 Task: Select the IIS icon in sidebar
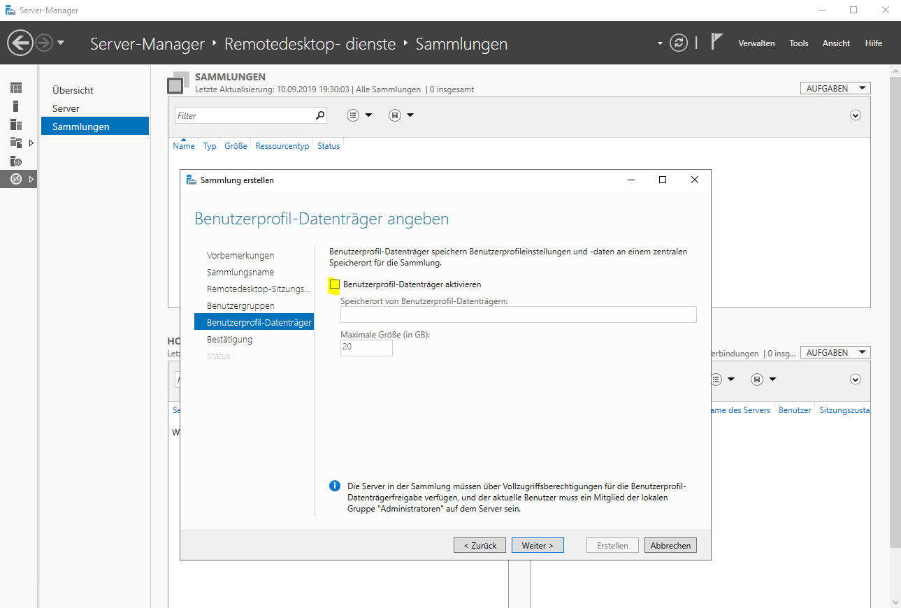coord(16,161)
